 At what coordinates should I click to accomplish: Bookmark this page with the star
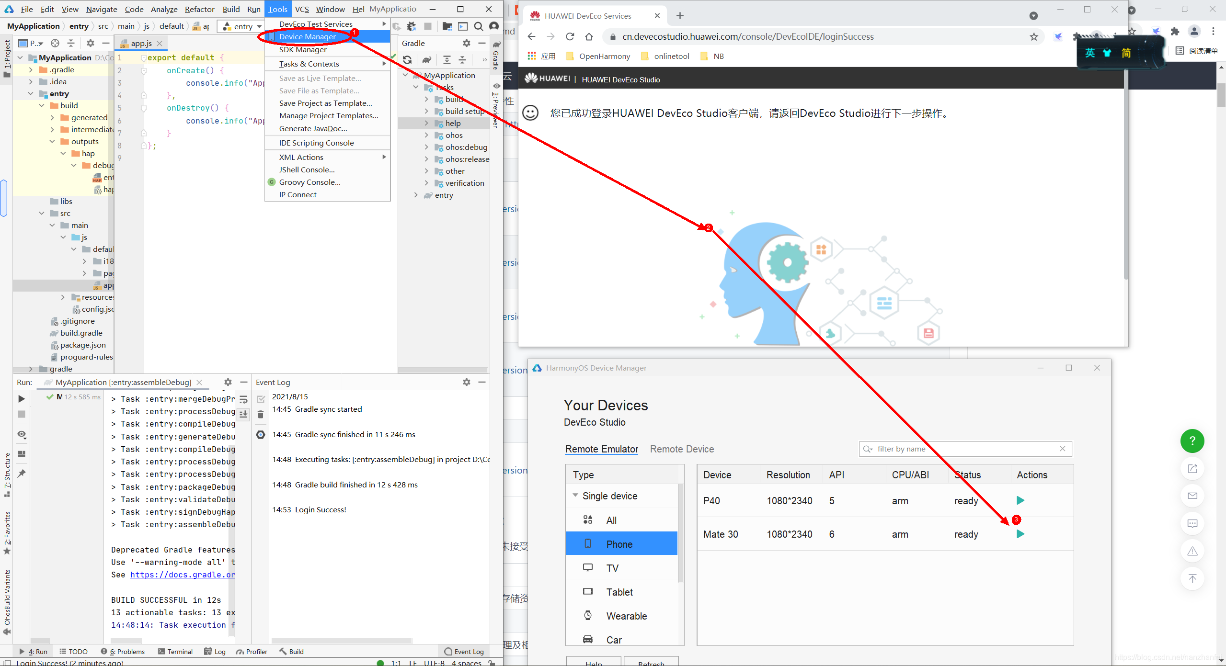coord(1034,36)
